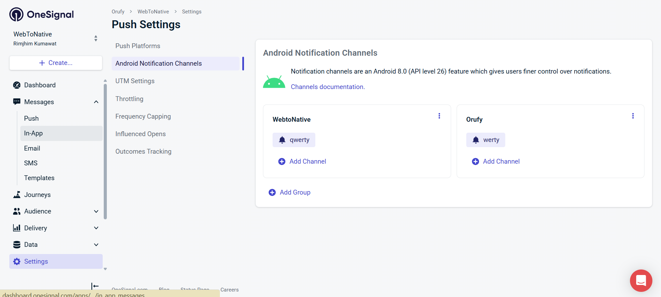Screen dimensions: 661x297
Task: Select the Throttling tab
Action: (x=175, y=99)
